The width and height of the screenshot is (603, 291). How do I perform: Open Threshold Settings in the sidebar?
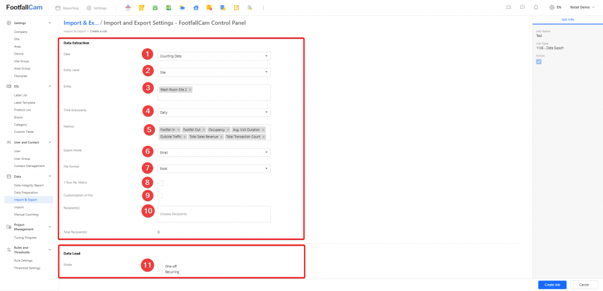[27, 268]
